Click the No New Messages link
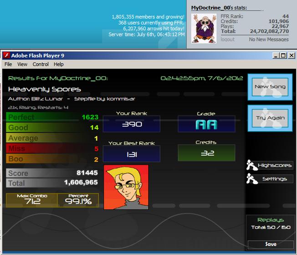 click(269, 39)
